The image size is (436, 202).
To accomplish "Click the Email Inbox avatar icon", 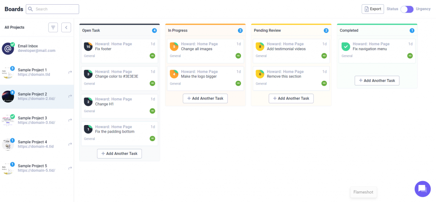I will click(8, 48).
